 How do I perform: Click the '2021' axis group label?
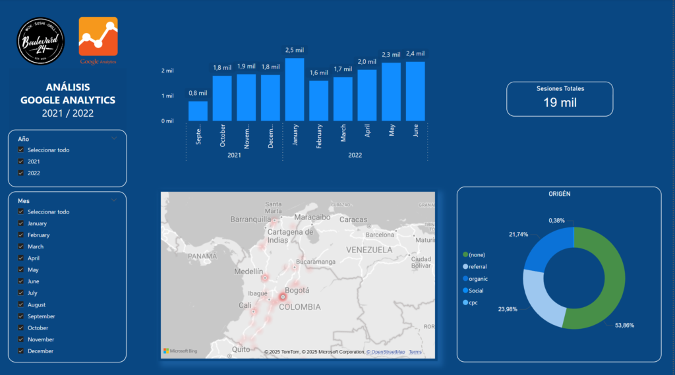234,155
